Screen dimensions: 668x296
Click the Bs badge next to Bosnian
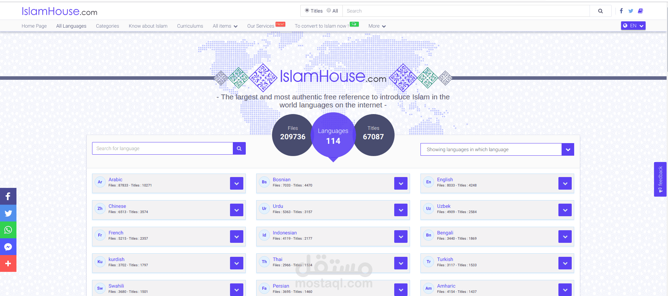(264, 182)
